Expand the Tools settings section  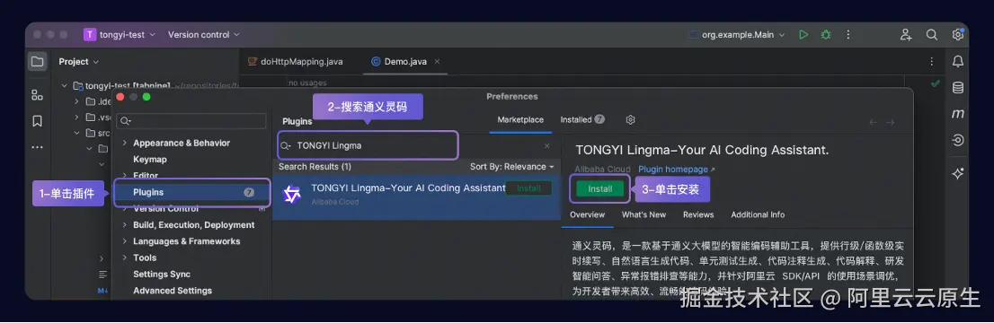[x=125, y=258]
